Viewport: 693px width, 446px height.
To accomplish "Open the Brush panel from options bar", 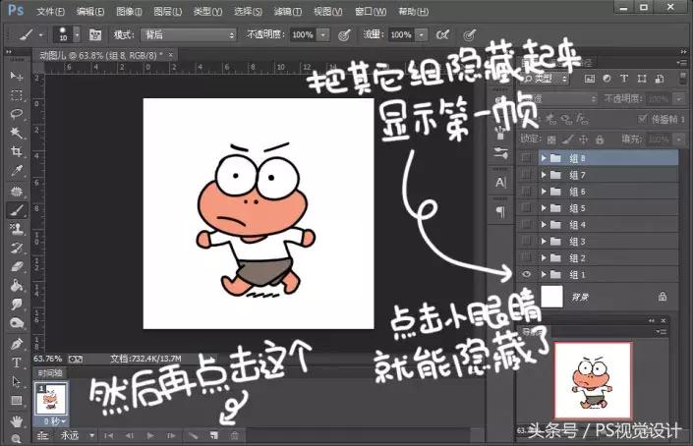I will click(95, 34).
